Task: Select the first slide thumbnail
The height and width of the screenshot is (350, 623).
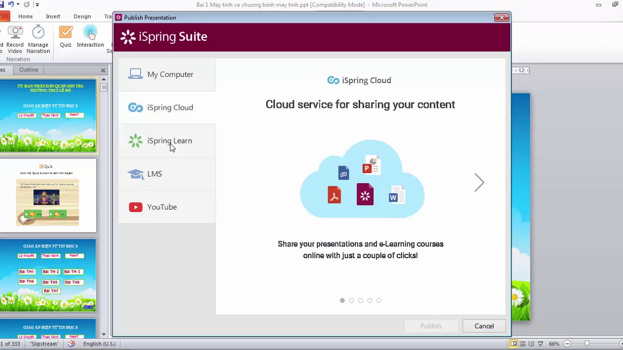Action: click(48, 116)
